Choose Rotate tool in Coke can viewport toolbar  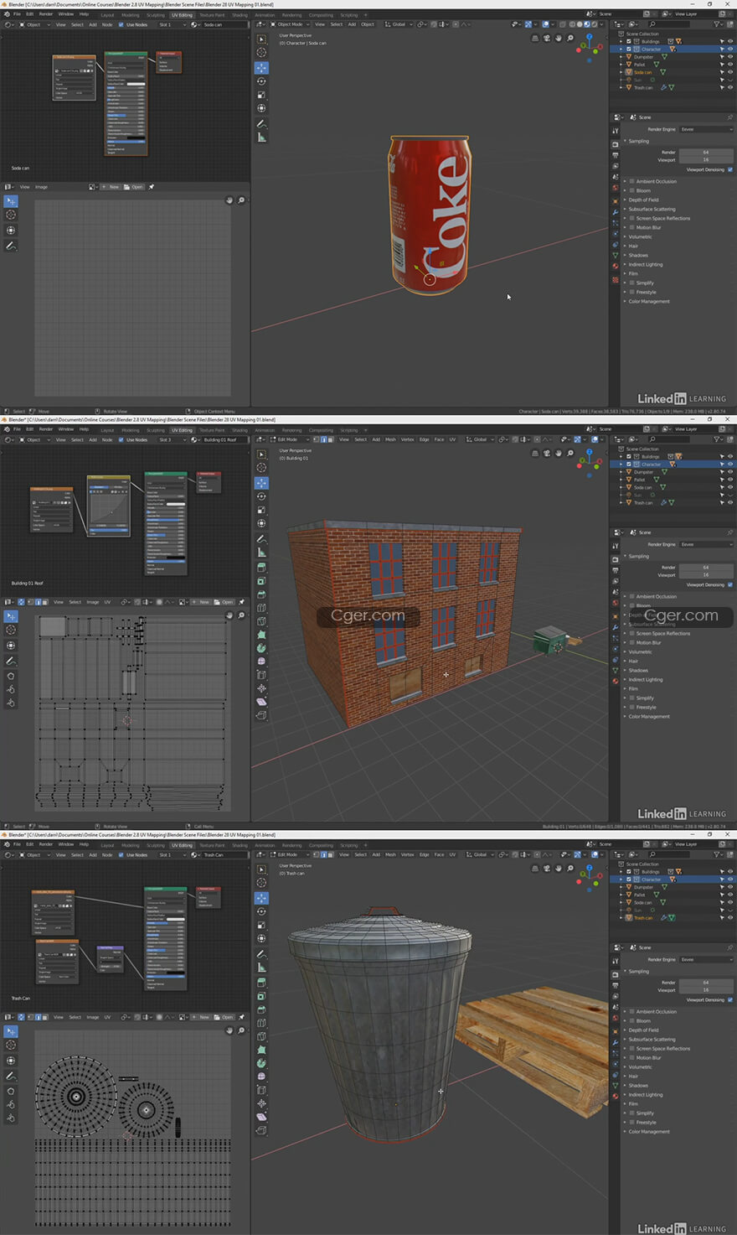(x=261, y=81)
